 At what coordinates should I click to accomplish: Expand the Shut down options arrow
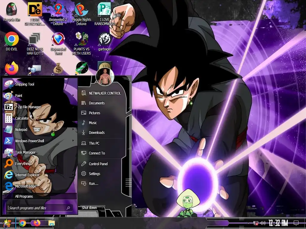point(102,208)
